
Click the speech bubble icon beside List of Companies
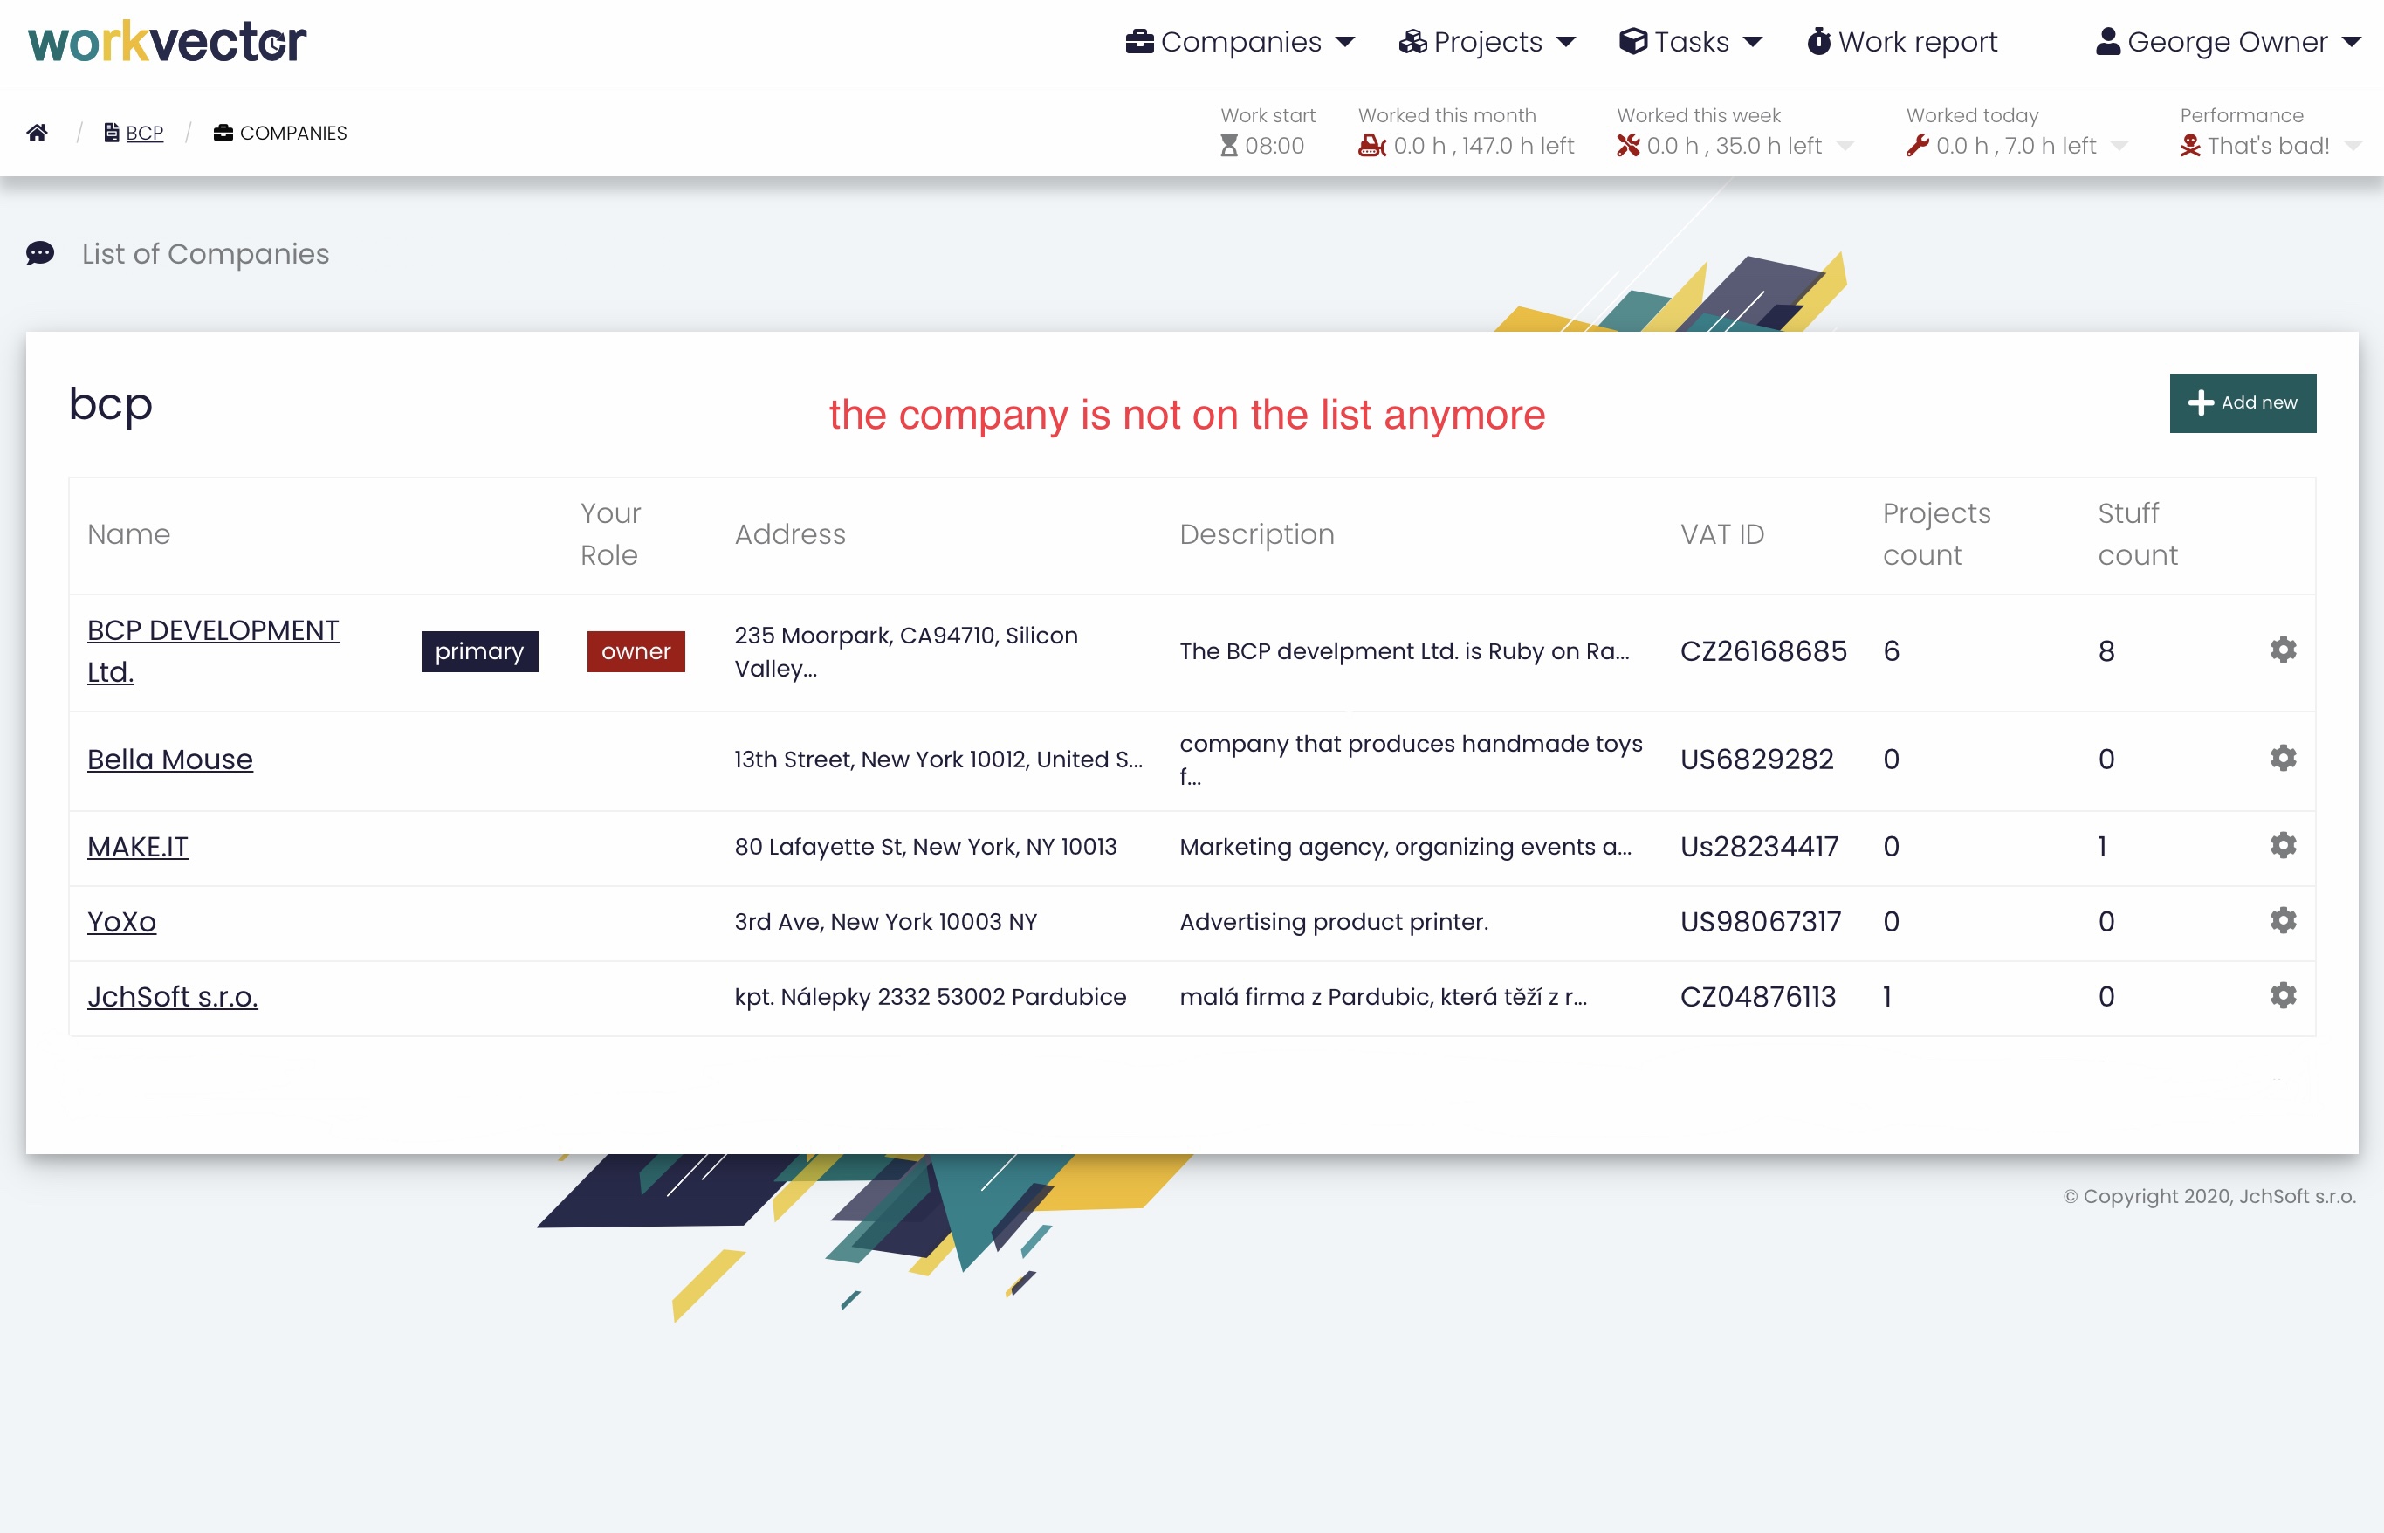40,254
